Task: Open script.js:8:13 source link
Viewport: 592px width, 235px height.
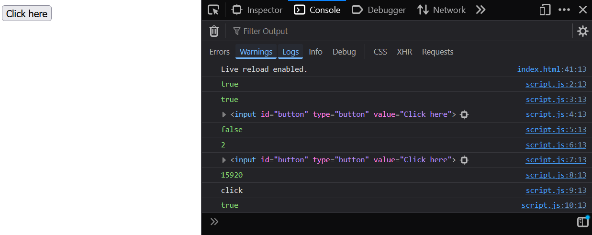Action: click(x=556, y=175)
